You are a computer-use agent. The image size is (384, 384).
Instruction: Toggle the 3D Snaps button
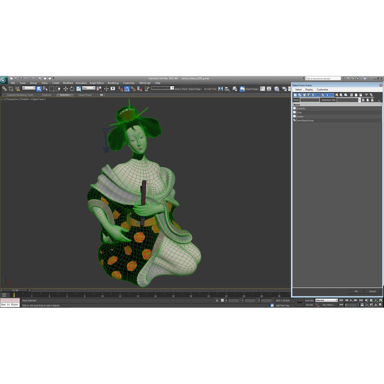(121, 89)
